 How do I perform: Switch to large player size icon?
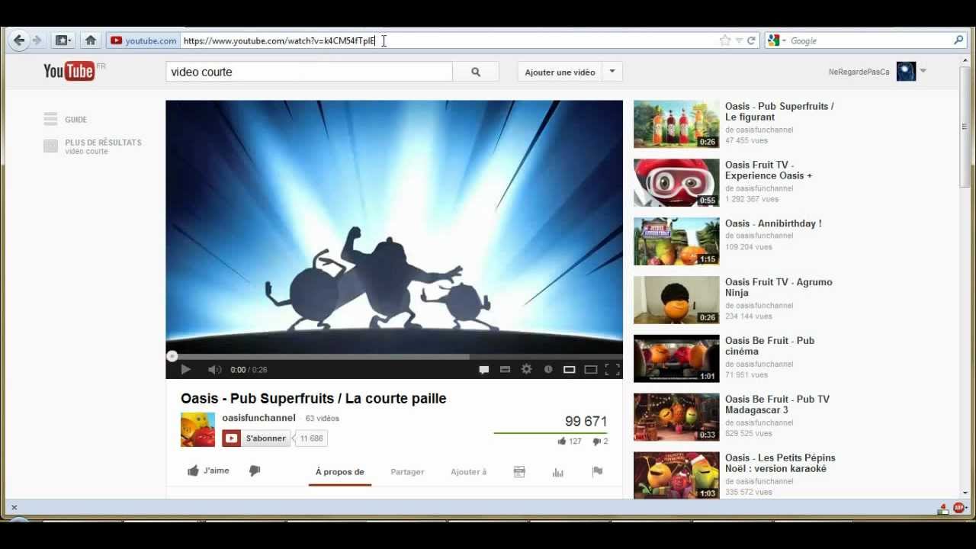click(x=590, y=369)
